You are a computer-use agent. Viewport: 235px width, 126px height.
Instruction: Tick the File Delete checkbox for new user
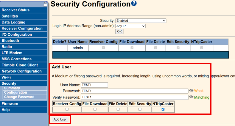click(118, 109)
